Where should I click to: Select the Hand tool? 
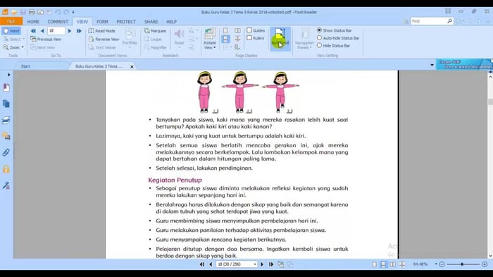pyautogui.click(x=11, y=31)
